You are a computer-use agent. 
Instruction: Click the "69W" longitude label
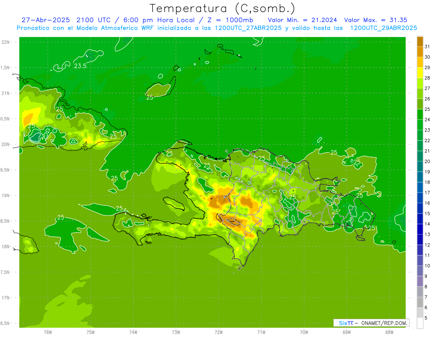346,332
